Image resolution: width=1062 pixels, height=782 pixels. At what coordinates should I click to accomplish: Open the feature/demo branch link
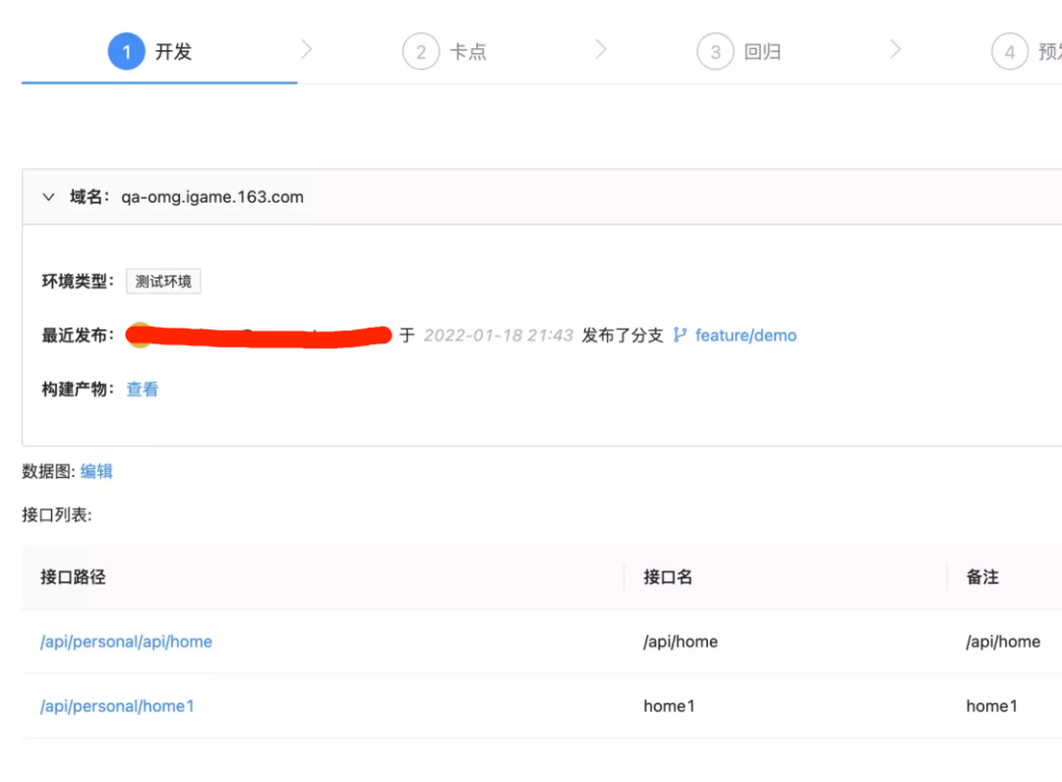(x=745, y=335)
